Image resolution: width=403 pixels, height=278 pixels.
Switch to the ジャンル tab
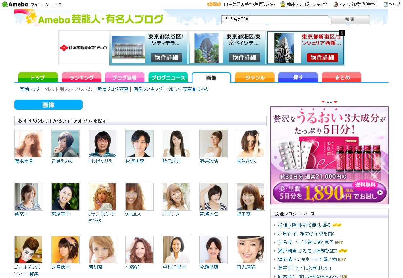(255, 77)
